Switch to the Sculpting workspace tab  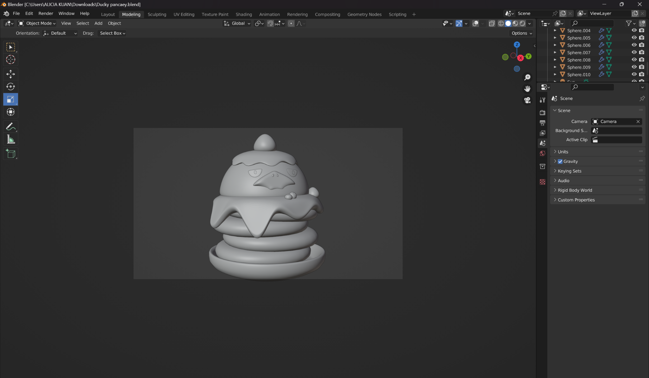coord(157,14)
